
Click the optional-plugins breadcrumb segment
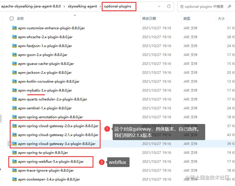(x=117, y=6)
